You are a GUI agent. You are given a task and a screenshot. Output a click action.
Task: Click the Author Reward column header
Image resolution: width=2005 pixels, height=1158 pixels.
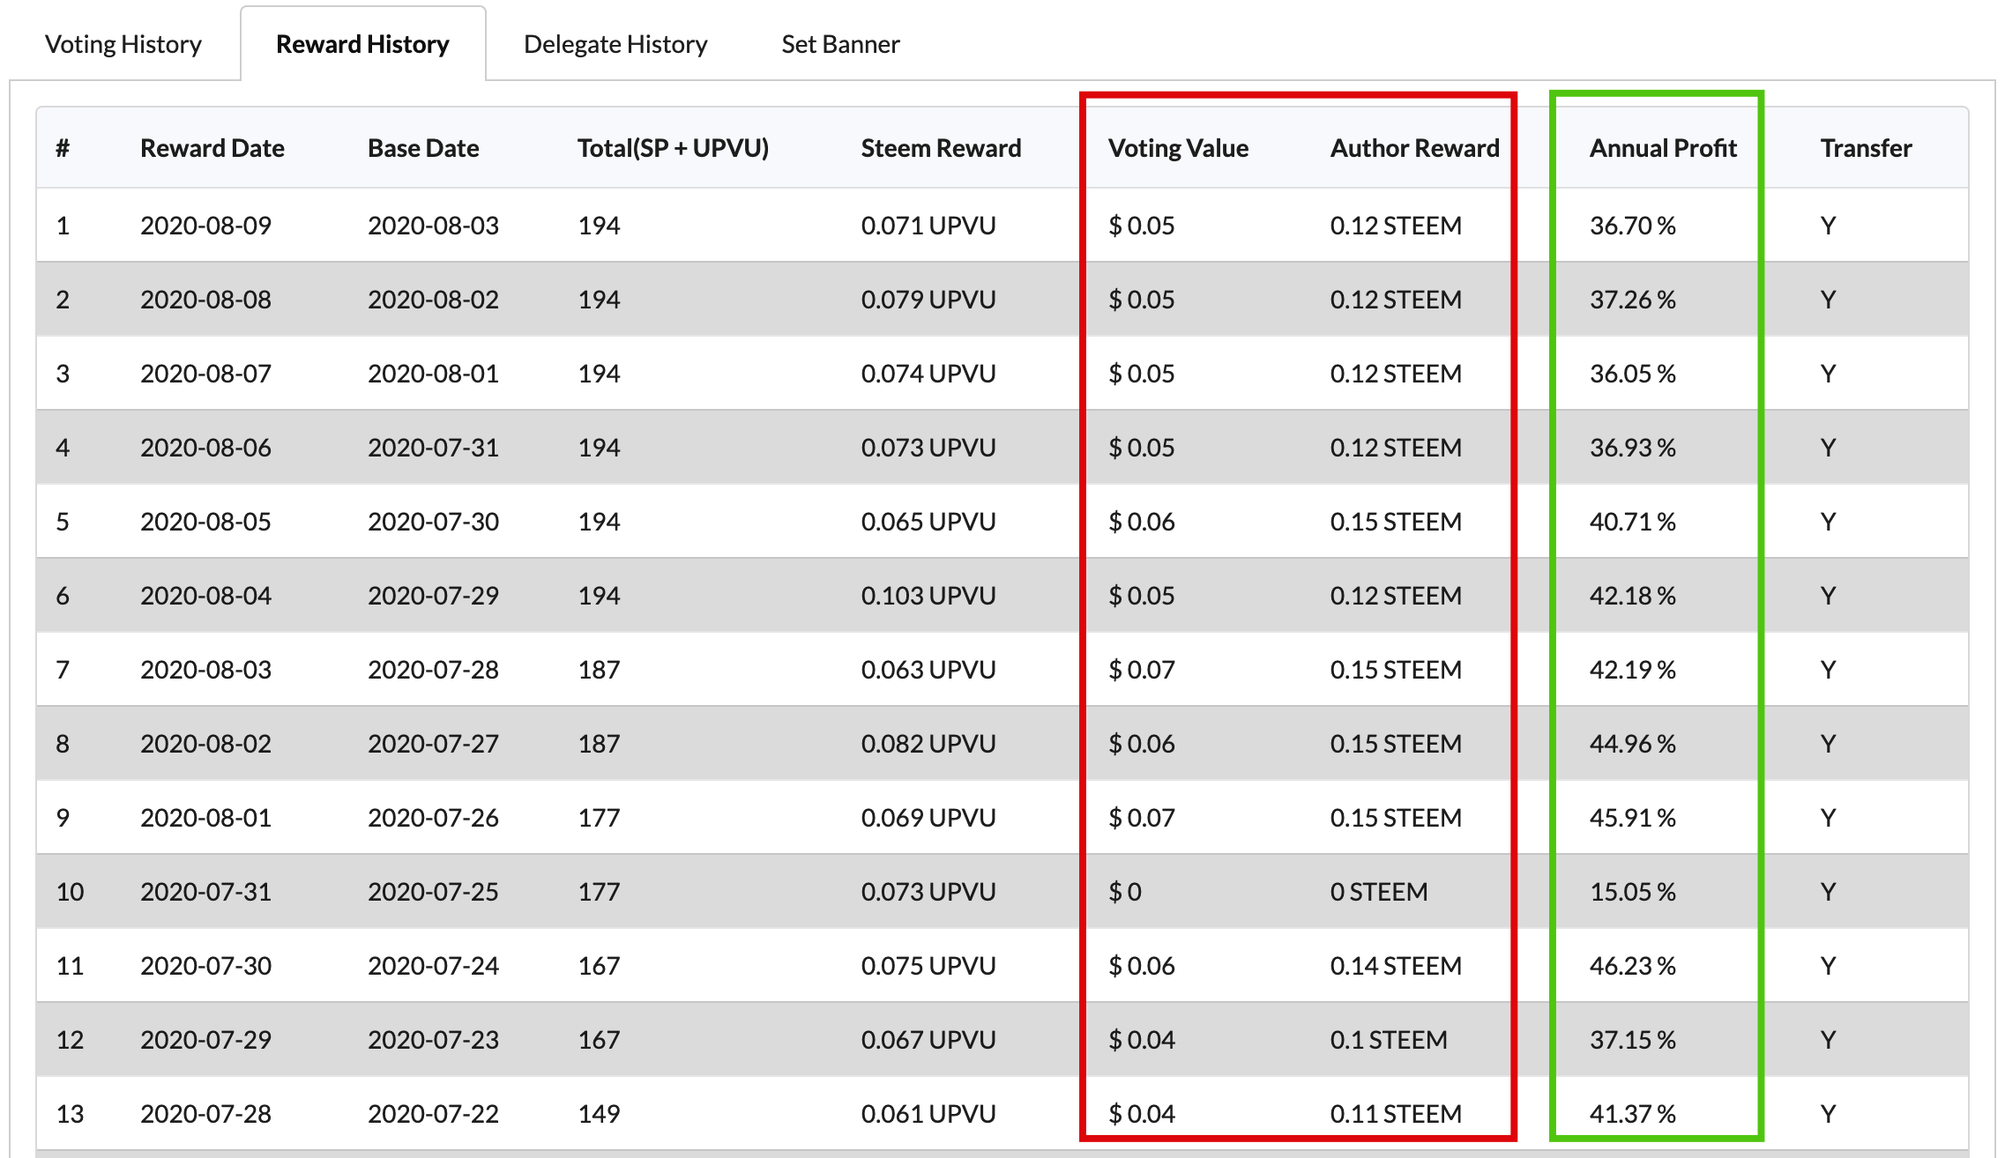tap(1414, 148)
